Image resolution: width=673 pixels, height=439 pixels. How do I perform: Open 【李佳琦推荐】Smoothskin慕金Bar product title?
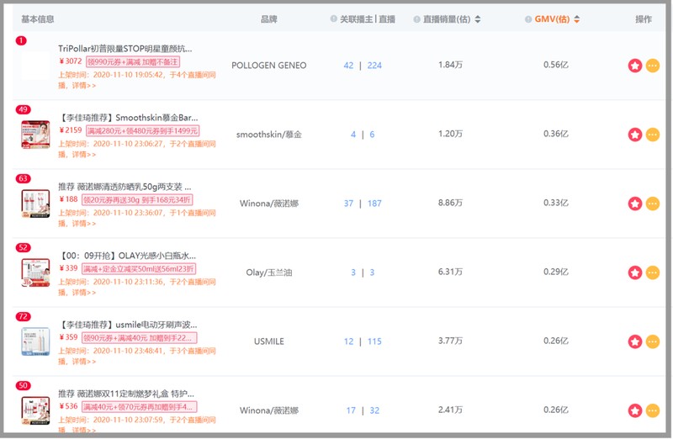click(128, 118)
